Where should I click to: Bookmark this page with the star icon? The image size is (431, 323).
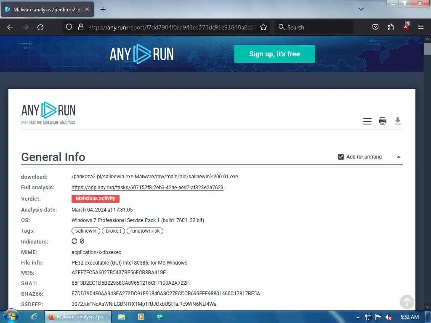(x=263, y=27)
